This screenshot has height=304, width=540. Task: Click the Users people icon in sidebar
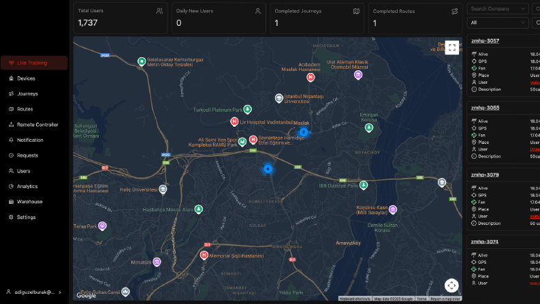11,170
